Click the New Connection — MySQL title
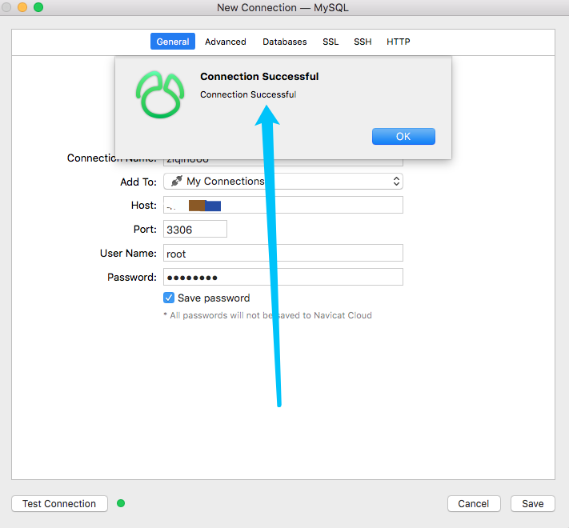Viewport: 569px width, 528px height. (282, 8)
